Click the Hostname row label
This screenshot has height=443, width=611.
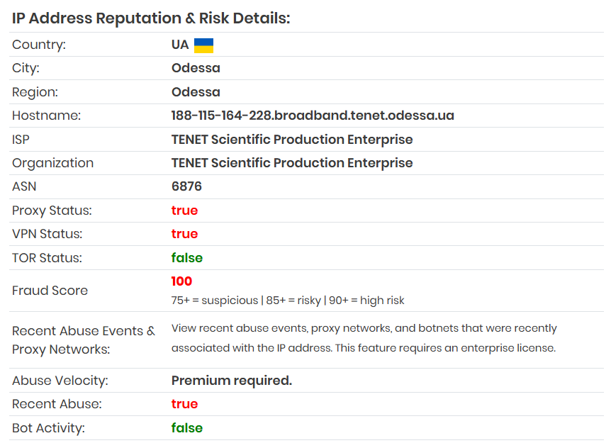point(47,116)
